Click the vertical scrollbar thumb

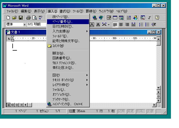pyautogui.click(x=158, y=43)
